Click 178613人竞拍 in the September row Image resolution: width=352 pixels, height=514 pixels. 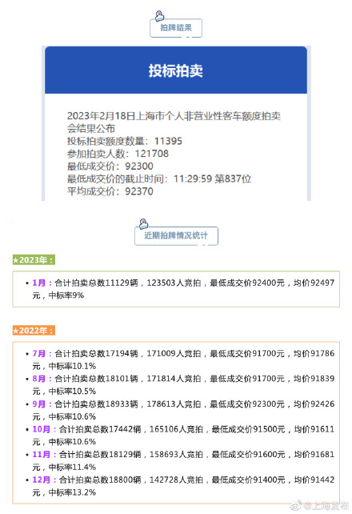tap(174, 404)
